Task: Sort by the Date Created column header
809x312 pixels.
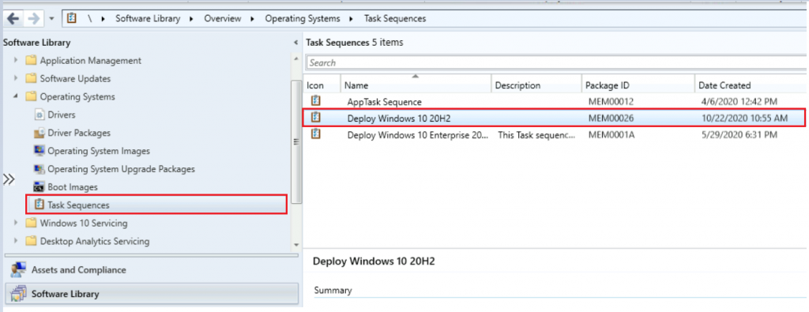Action: coord(751,85)
